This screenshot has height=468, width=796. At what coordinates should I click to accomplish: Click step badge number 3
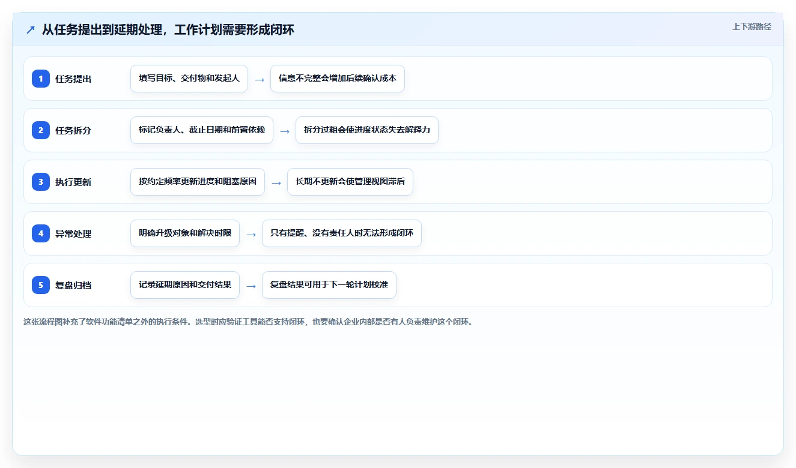[41, 182]
